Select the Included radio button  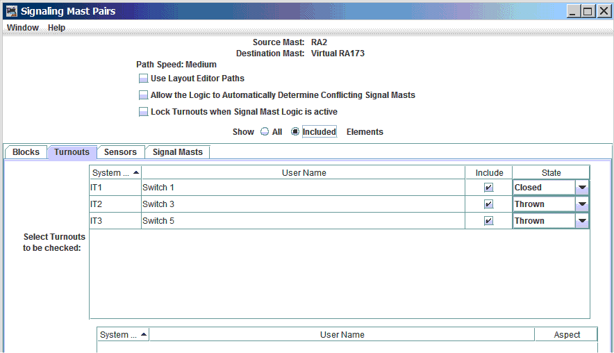295,131
